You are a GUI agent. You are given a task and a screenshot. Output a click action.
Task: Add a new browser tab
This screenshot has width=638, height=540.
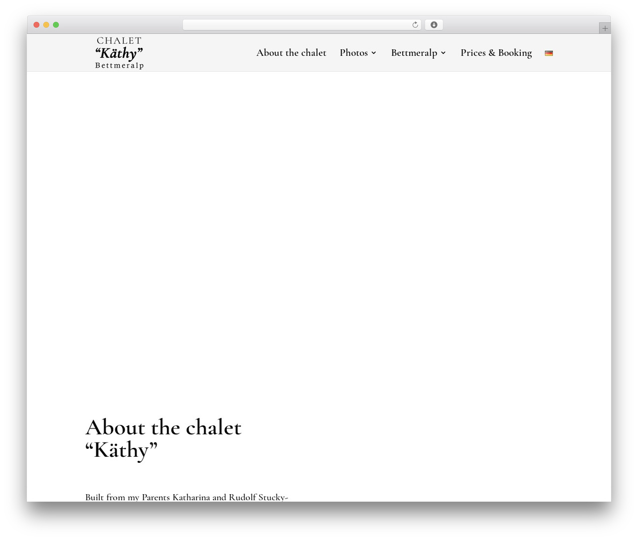pyautogui.click(x=605, y=28)
